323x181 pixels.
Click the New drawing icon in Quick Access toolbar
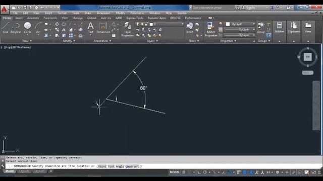(14, 8)
